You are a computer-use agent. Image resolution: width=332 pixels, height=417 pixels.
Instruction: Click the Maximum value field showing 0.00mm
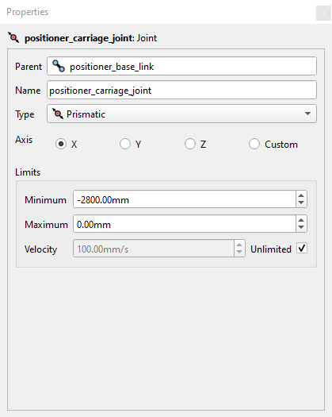pyautogui.click(x=185, y=224)
